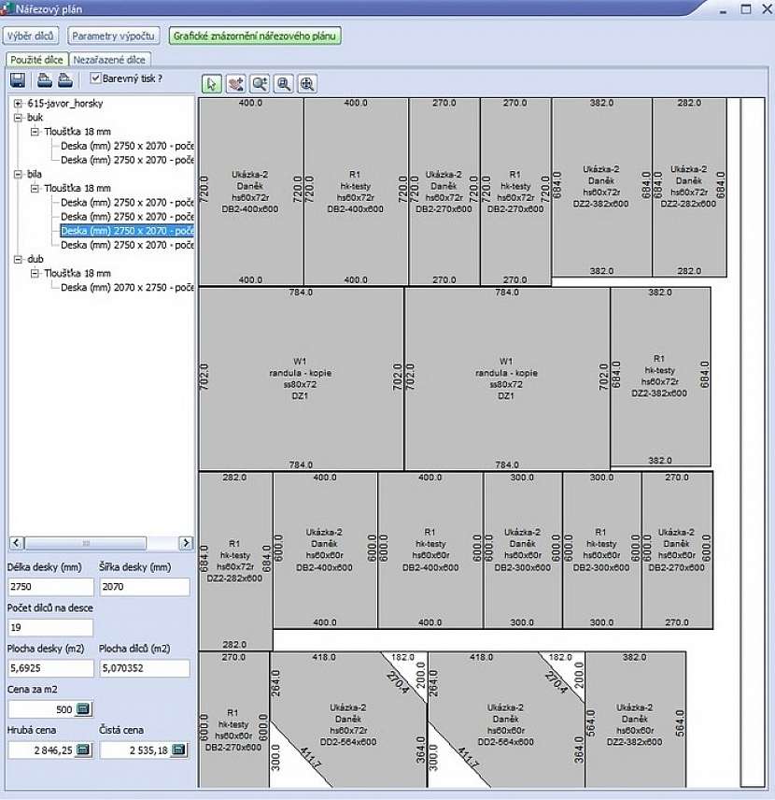Image resolution: width=775 pixels, height=800 pixels.
Task: Click the first printer icon
Action: pyautogui.click(x=44, y=80)
